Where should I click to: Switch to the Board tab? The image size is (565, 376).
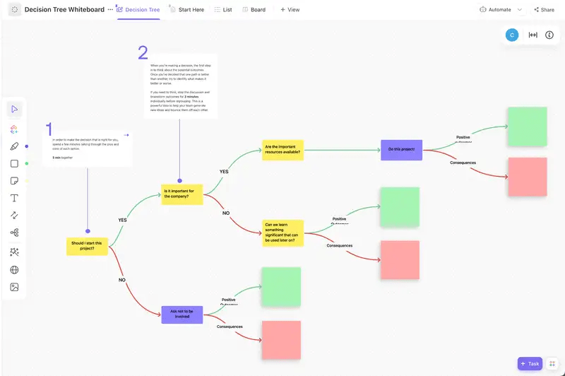tap(254, 10)
